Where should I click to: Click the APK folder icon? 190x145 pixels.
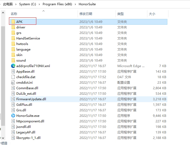[13, 22]
